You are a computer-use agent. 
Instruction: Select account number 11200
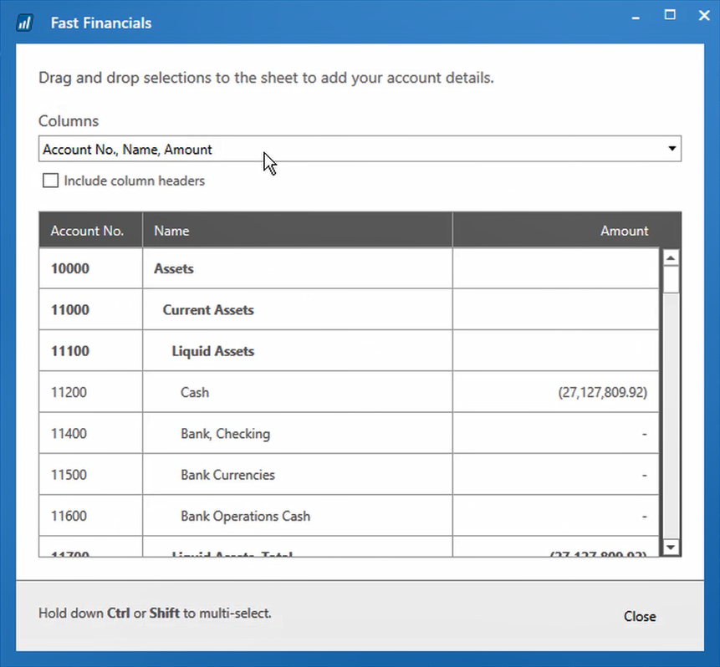69,393
